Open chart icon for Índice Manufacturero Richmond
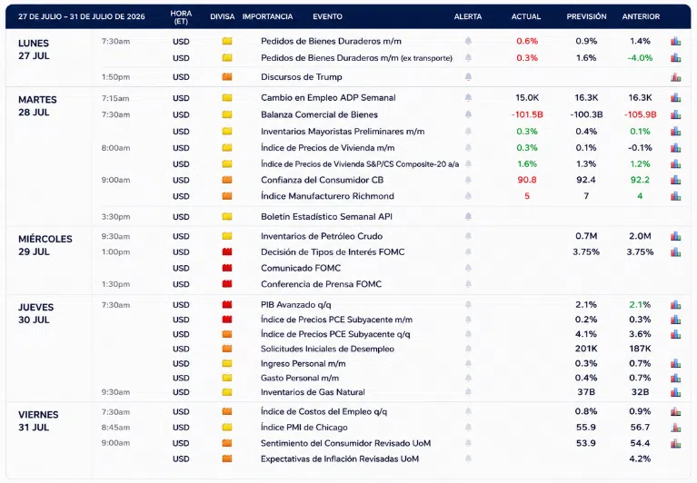This screenshot has height=483, width=697. [x=676, y=196]
